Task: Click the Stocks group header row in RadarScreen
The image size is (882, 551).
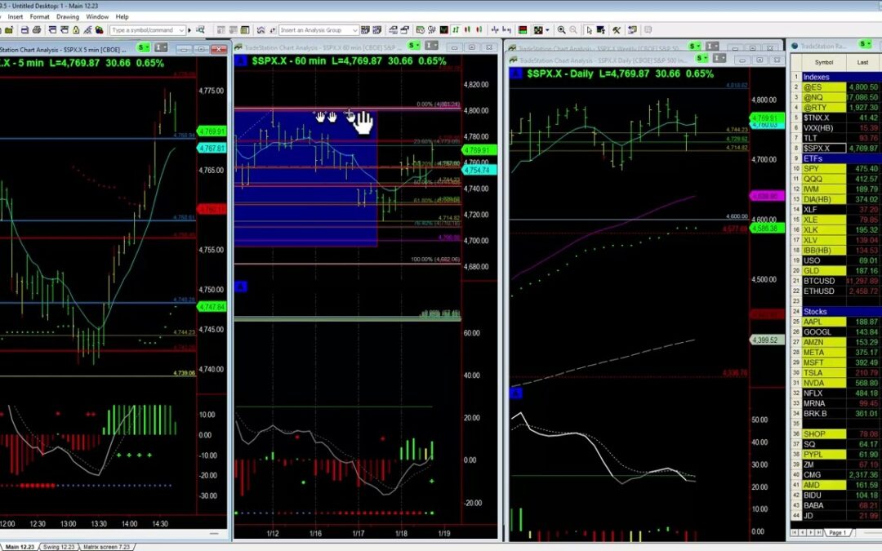Action: pos(835,312)
